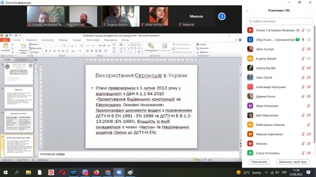316x177 pixels.
Task: Open PowerPoint Help question mark icon
Action: pos(240,40)
